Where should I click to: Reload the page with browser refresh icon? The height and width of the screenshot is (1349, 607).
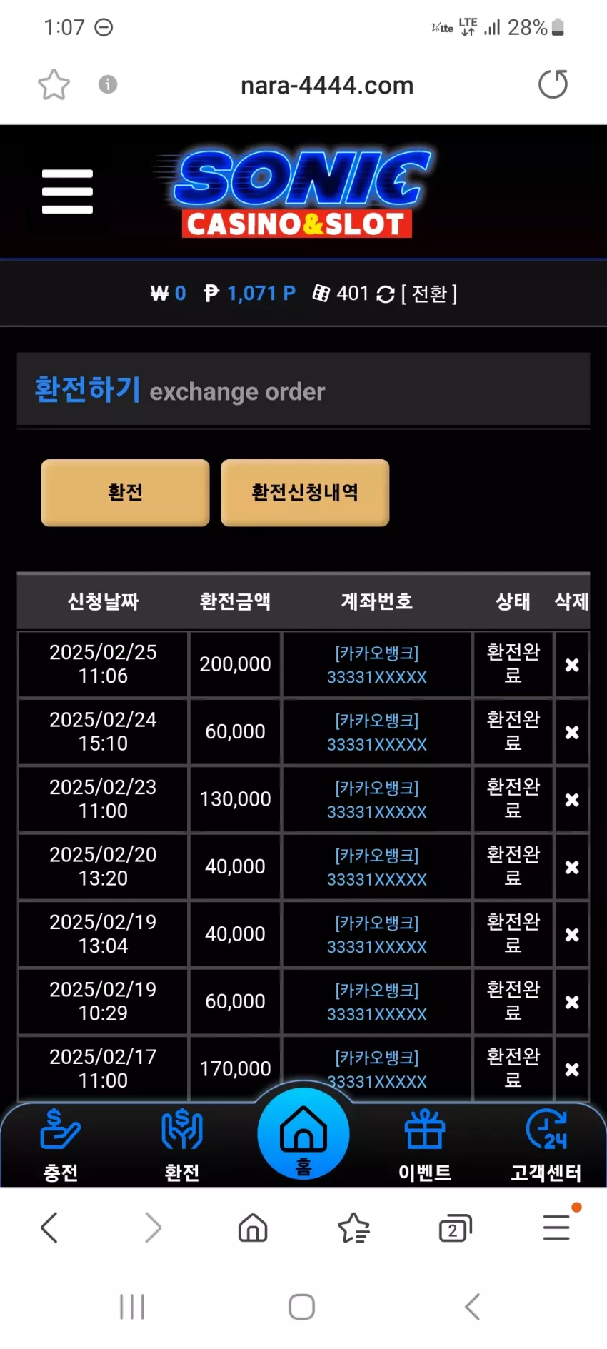coord(553,84)
